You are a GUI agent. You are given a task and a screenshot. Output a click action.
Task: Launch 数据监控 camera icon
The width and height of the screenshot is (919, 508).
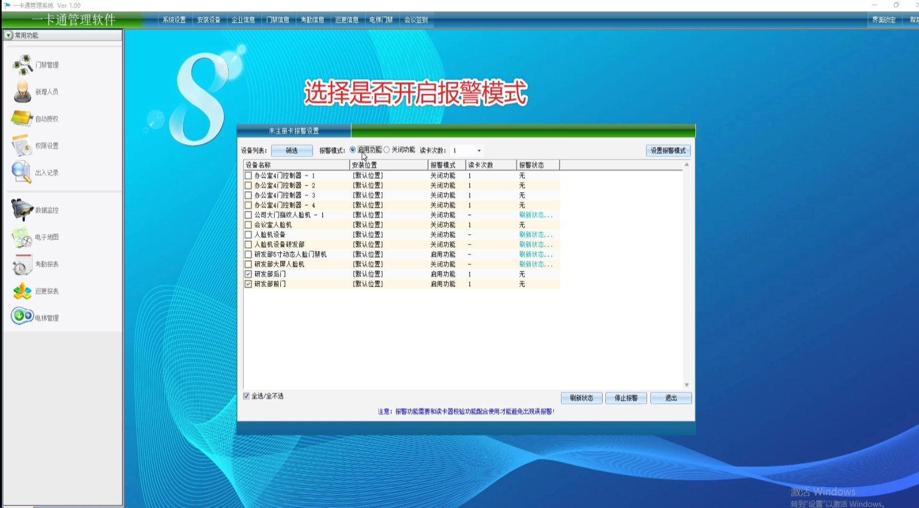coord(22,210)
